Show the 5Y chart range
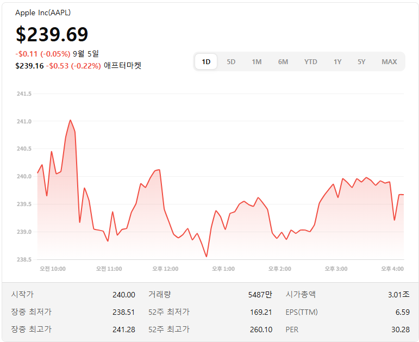 [361, 62]
